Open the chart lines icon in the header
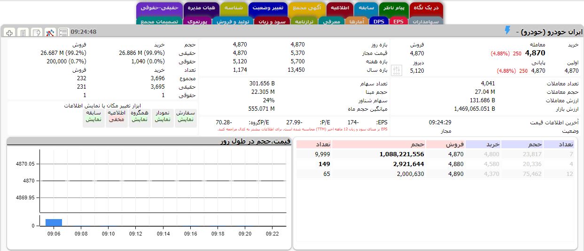 [x=50, y=32]
